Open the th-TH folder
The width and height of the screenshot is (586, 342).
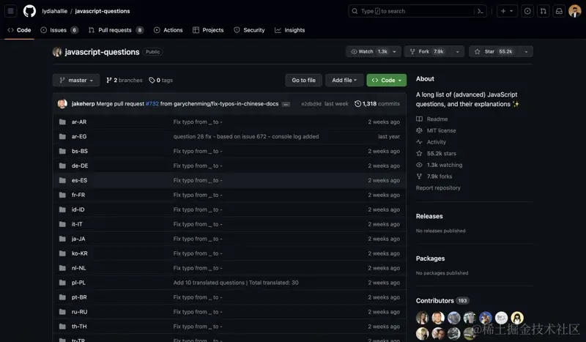tap(79, 327)
